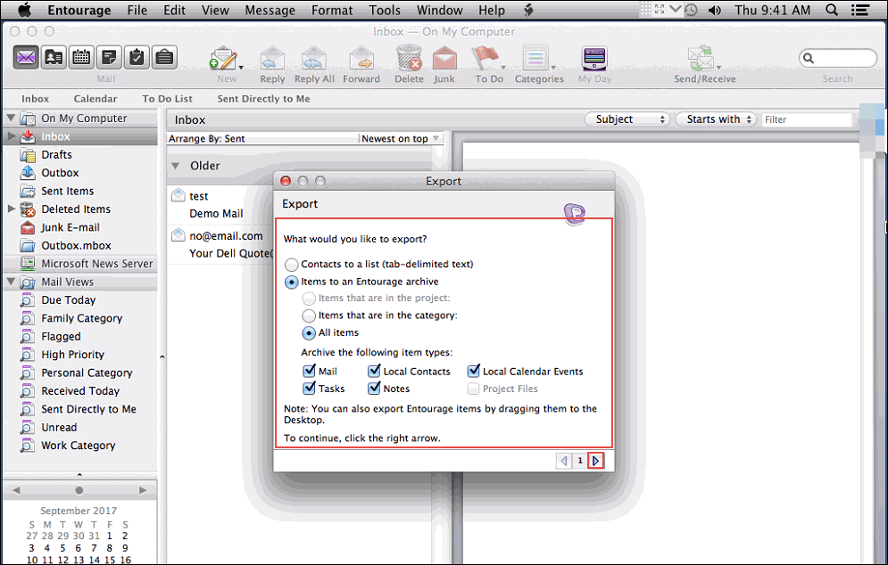888x565 pixels.
Task: Collapse the Older message group
Action: click(175, 165)
